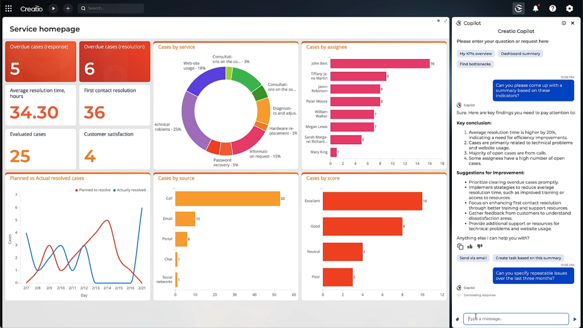Open the Service homepage dashboard settings gear
Viewport: 583px width, 328px height.
pos(437,20)
